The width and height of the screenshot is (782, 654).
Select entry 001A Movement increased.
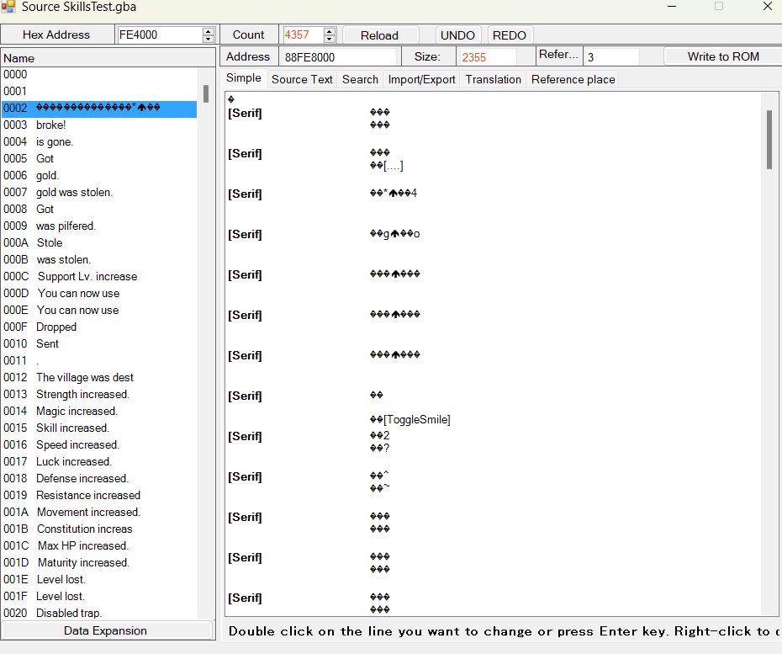(x=99, y=513)
